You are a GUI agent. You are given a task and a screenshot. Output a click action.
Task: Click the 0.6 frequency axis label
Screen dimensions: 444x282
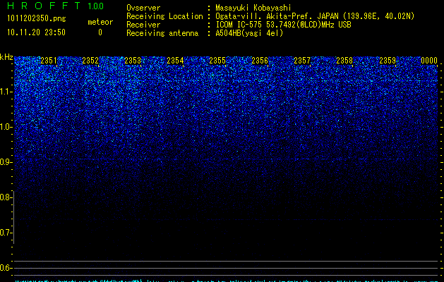click(x=6, y=268)
